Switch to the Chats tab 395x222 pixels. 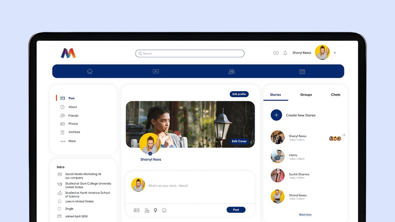[x=336, y=94]
